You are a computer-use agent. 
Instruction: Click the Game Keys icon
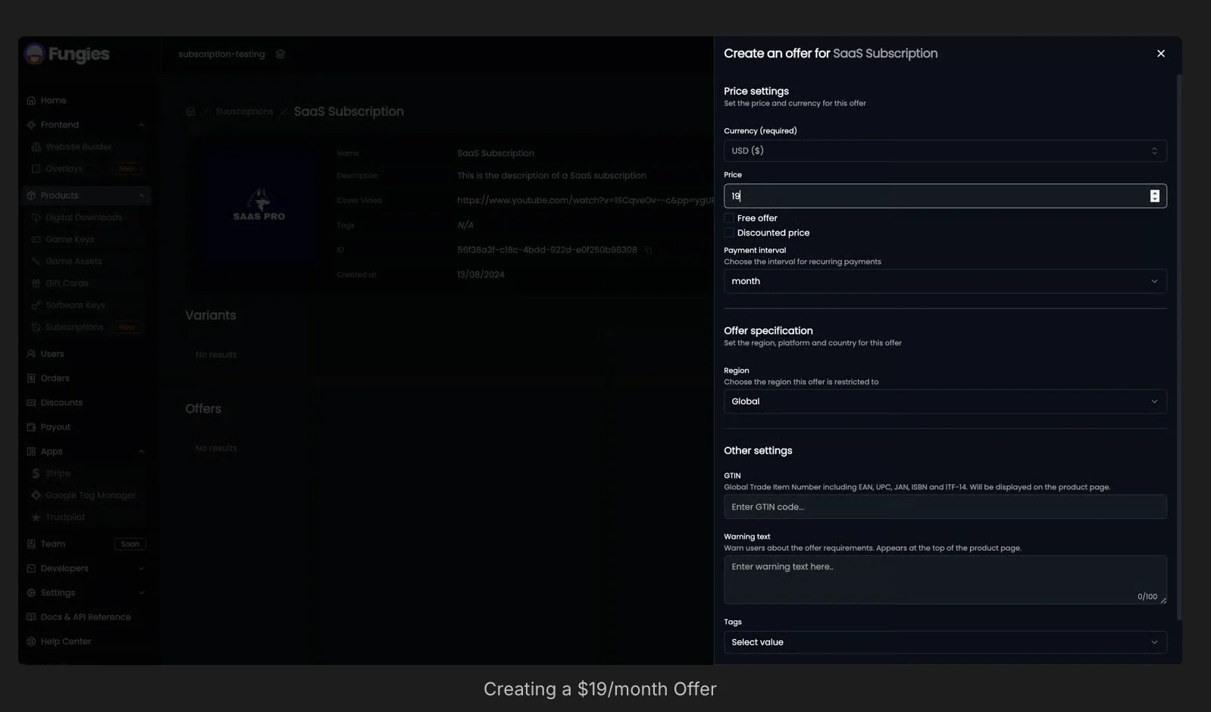coord(36,239)
